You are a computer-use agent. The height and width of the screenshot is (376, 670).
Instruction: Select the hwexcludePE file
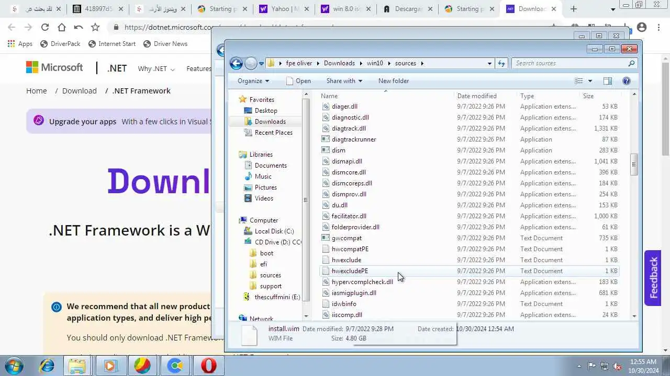click(x=469, y=271)
